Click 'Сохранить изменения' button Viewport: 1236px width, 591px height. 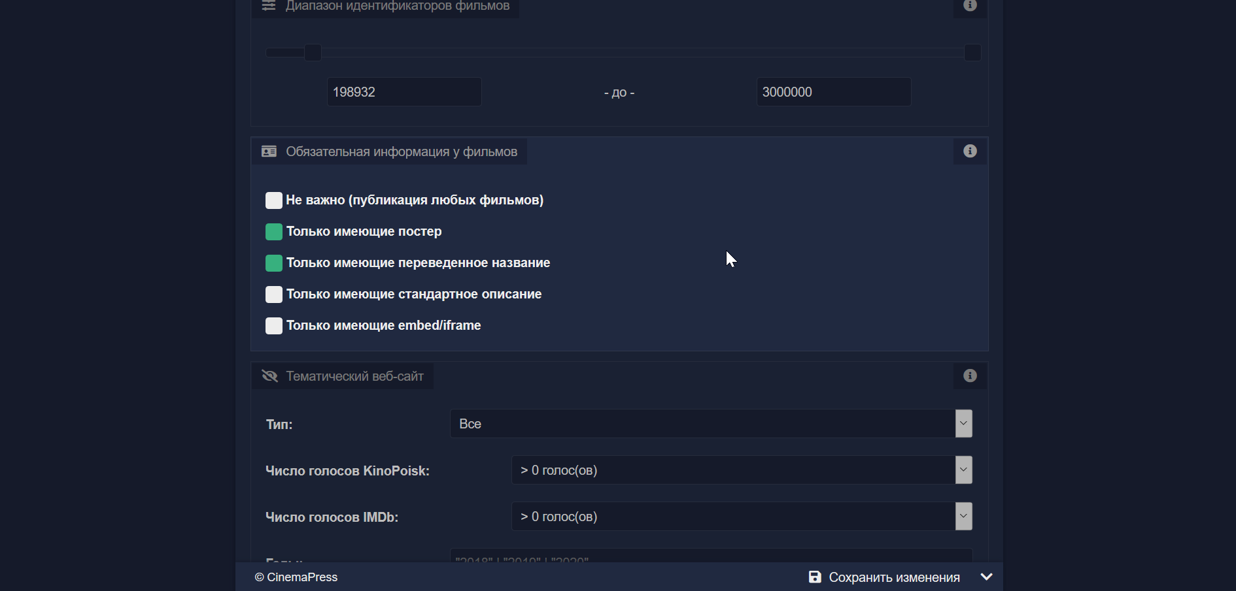(x=893, y=577)
